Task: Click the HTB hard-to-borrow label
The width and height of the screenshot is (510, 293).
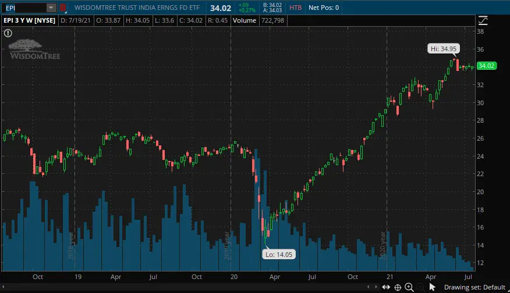Action: pyautogui.click(x=295, y=8)
